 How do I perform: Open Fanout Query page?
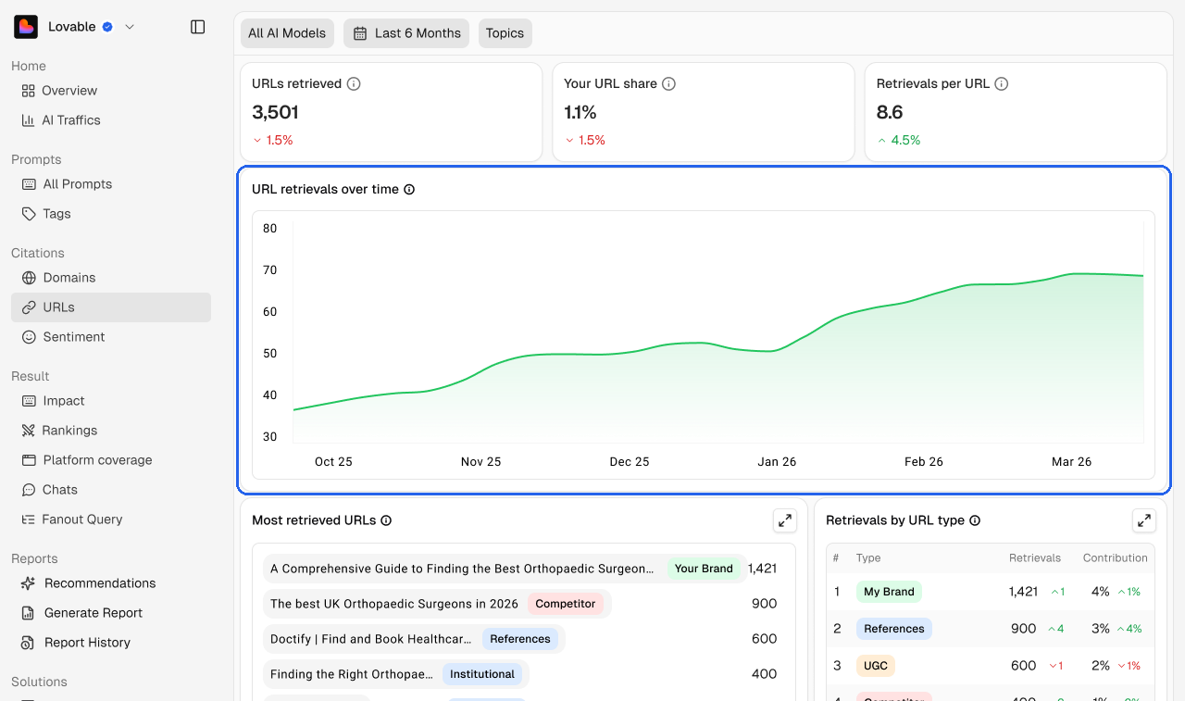coord(111,519)
